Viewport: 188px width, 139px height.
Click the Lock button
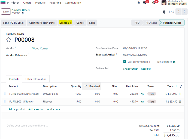[92, 23]
